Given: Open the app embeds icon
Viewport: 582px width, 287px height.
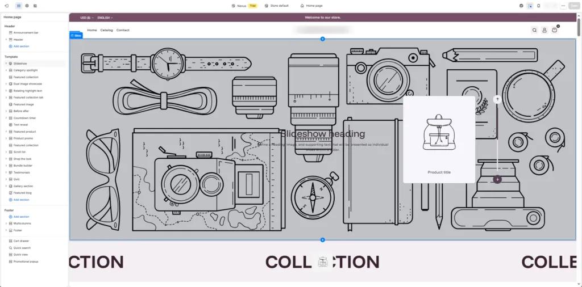Looking at the screenshot, I should [x=35, y=6].
